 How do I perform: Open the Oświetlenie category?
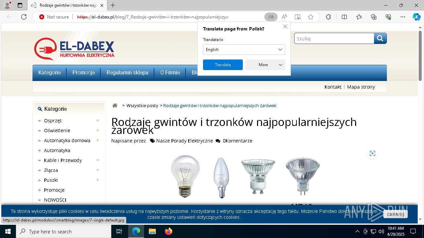57,131
